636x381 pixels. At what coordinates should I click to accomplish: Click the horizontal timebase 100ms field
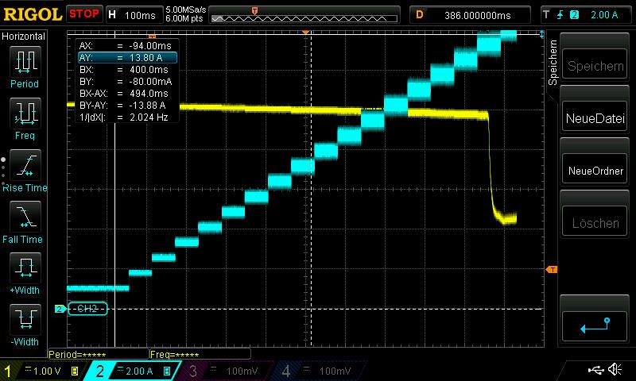[134, 15]
